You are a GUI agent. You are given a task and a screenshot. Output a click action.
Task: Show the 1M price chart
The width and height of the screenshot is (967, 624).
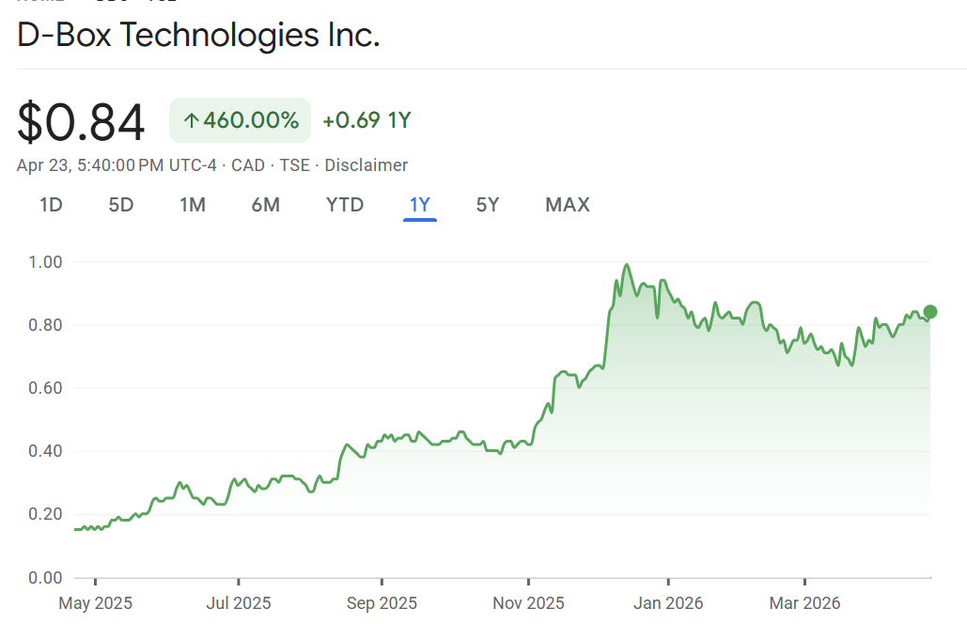(193, 205)
